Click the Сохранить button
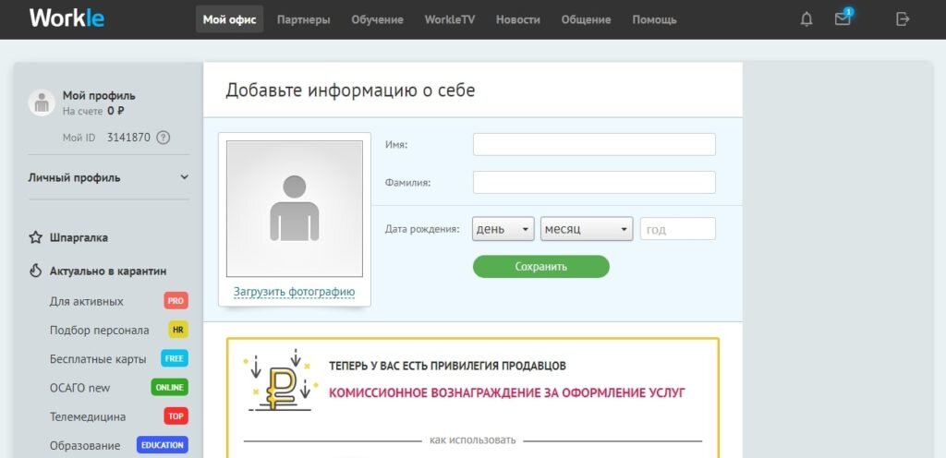The image size is (946, 458). coord(541,266)
